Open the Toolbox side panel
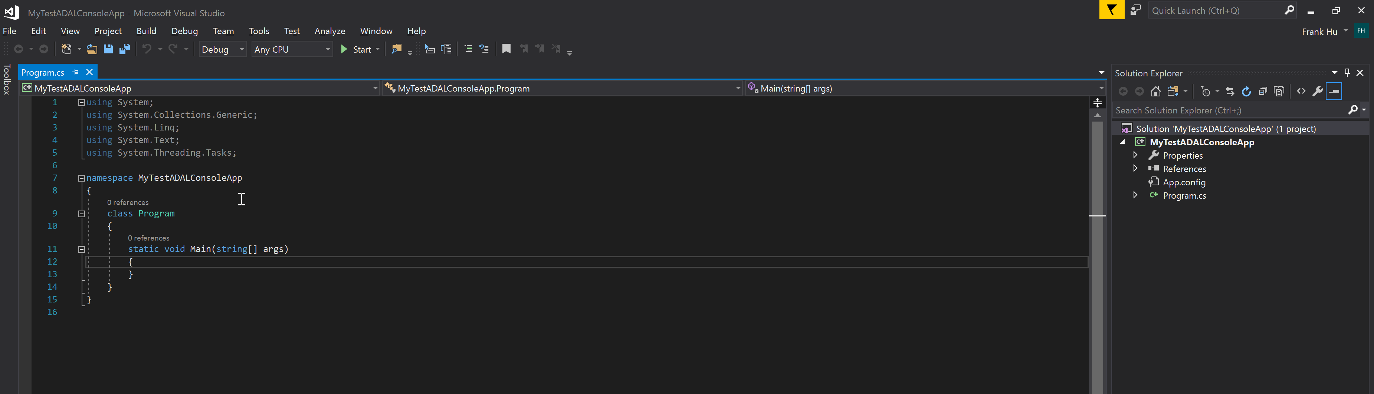The width and height of the screenshot is (1374, 394). click(x=7, y=79)
